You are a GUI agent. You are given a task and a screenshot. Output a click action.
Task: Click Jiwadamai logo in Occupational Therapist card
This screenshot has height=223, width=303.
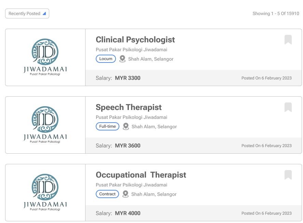[x=45, y=192]
